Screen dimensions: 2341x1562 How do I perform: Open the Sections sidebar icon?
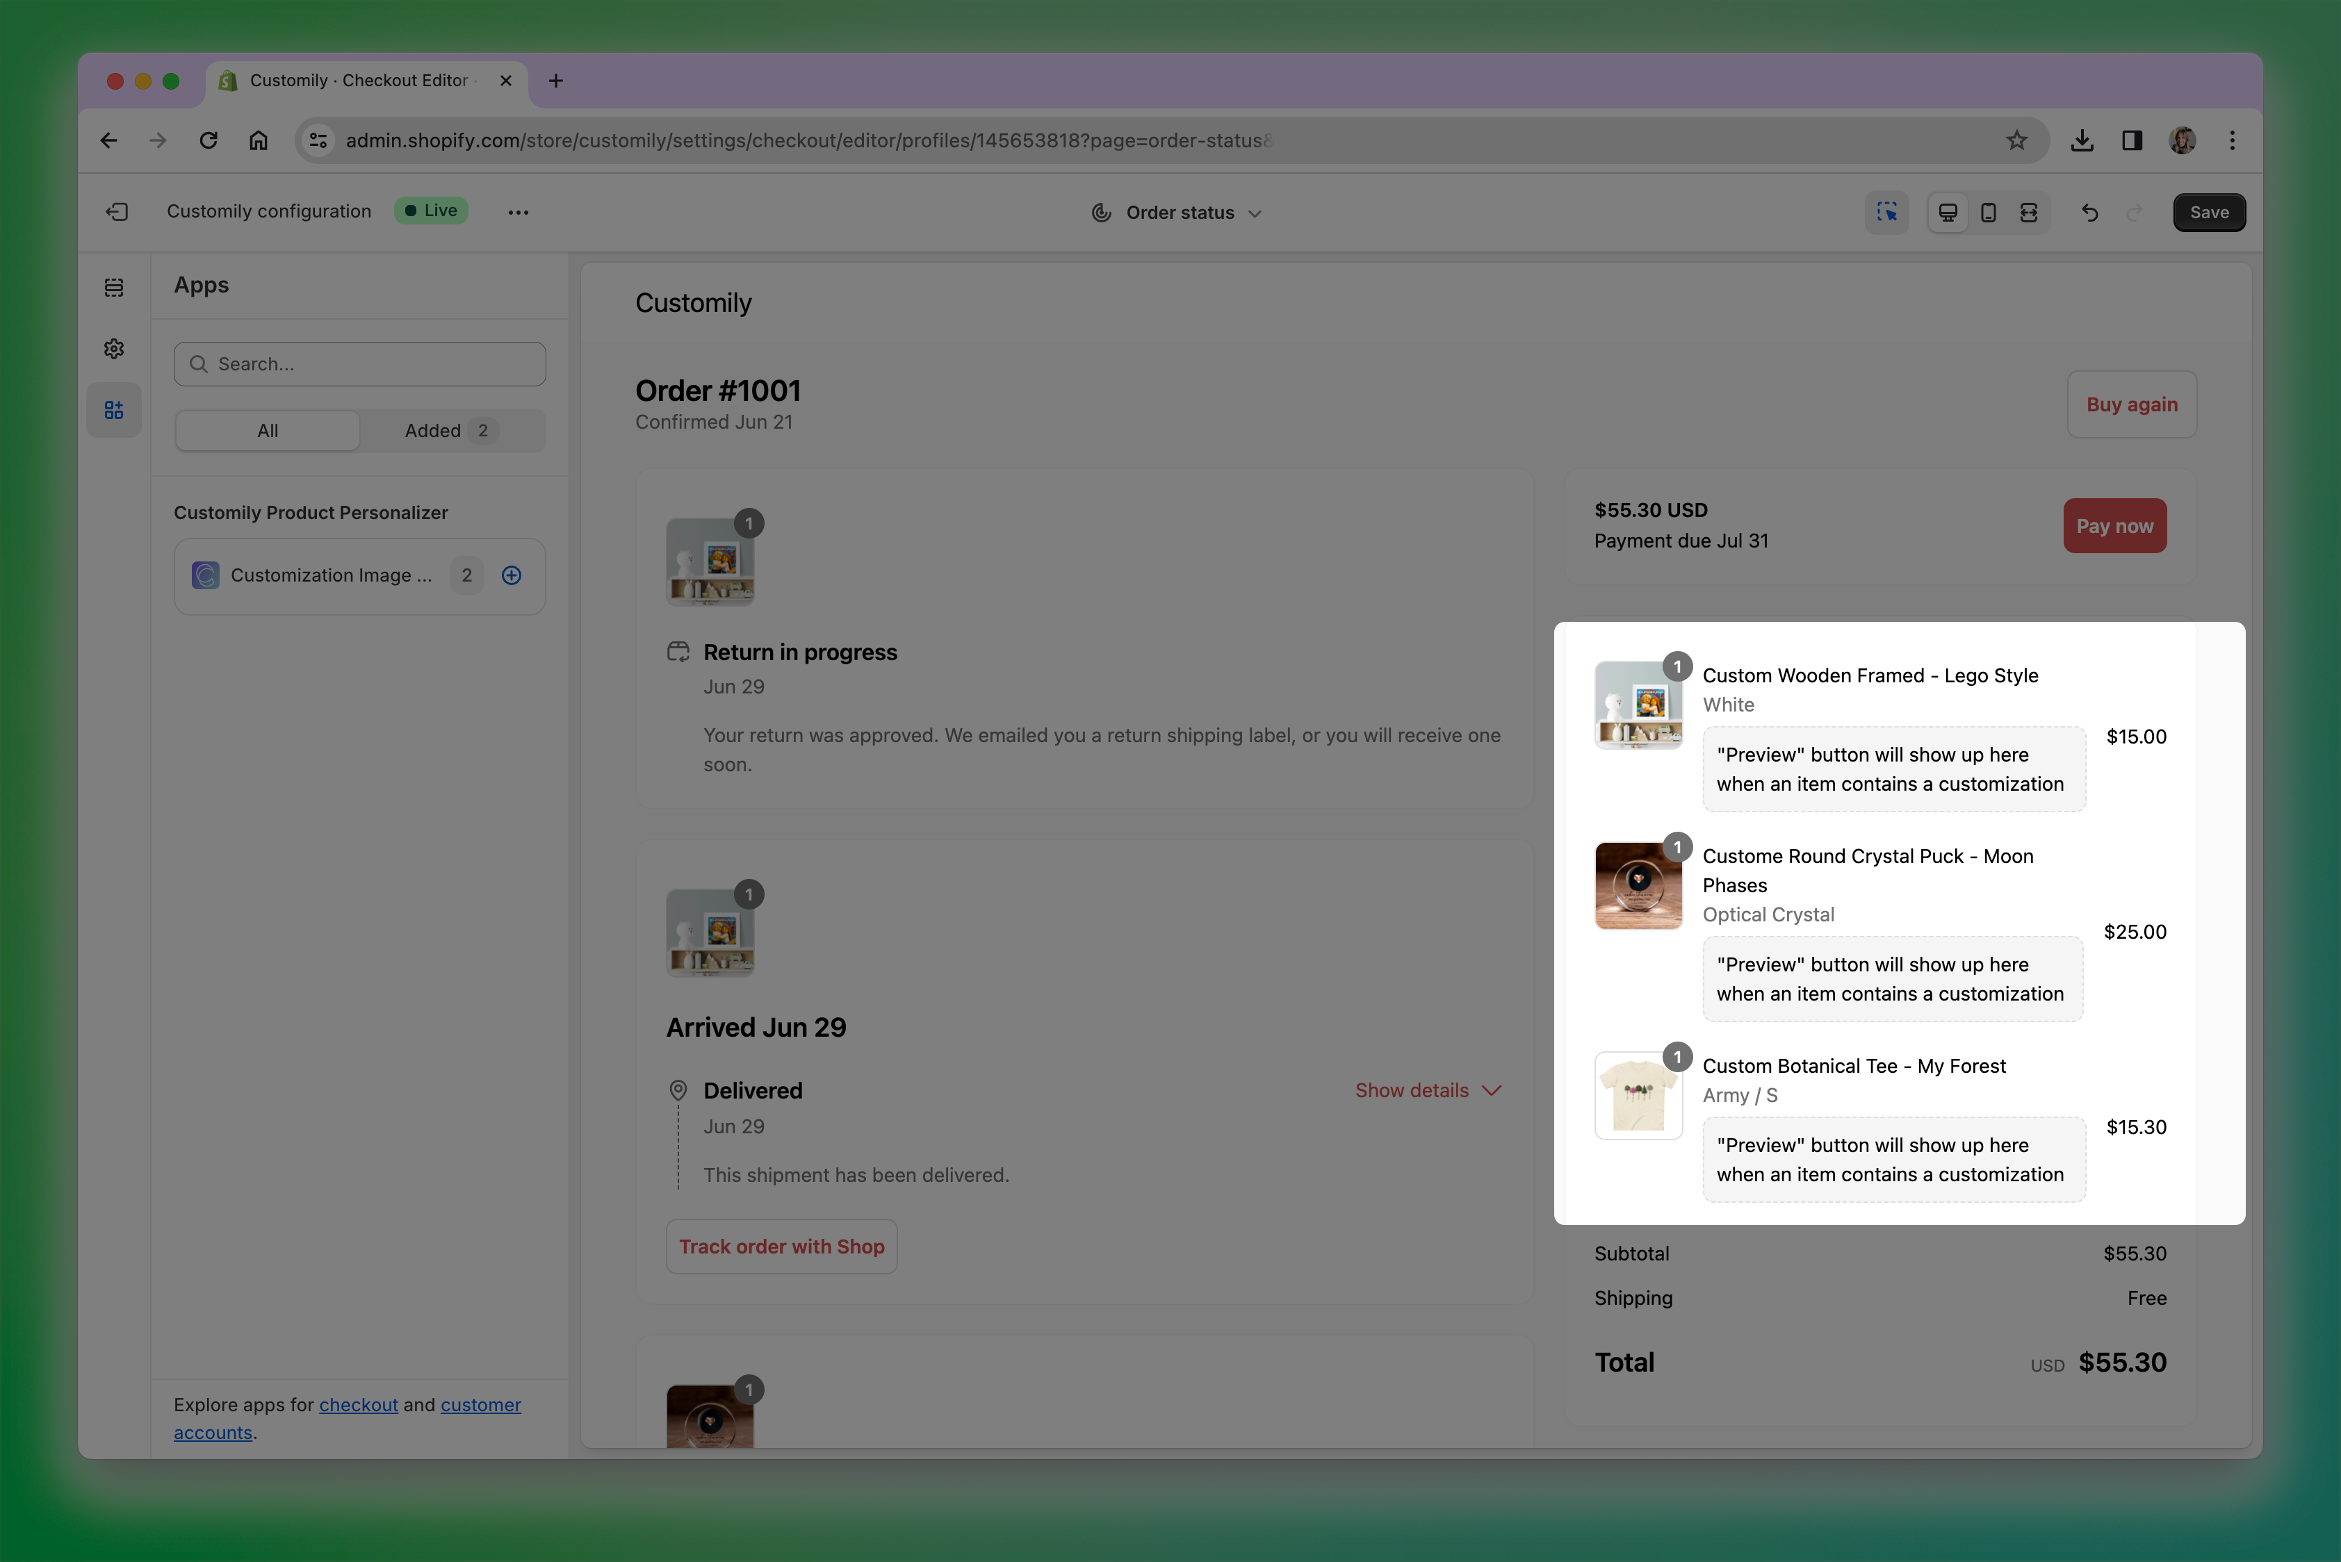(113, 288)
